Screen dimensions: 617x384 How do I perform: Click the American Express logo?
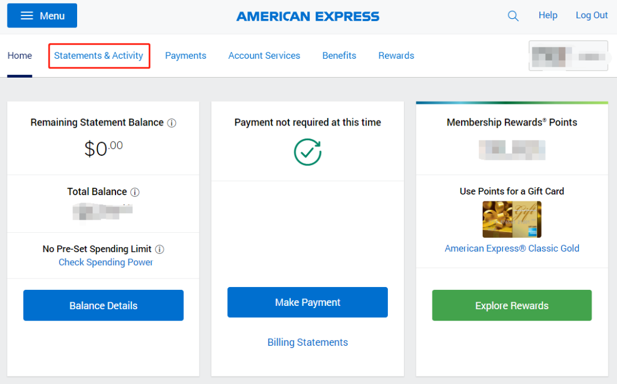click(x=308, y=16)
